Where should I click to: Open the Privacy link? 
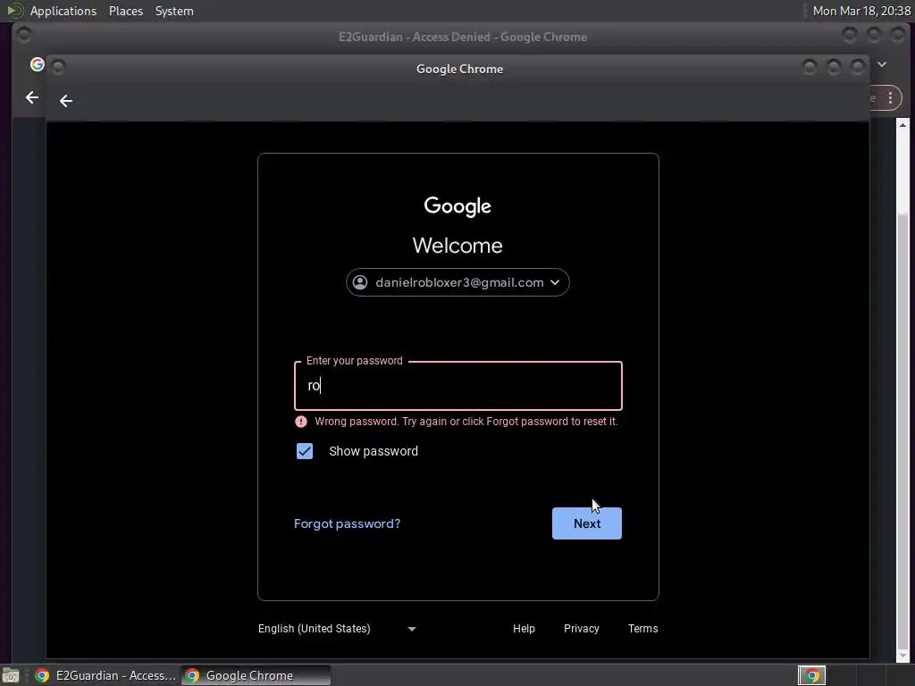pos(581,628)
